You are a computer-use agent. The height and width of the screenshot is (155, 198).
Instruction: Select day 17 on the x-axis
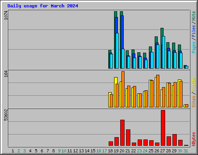pos(104,151)
